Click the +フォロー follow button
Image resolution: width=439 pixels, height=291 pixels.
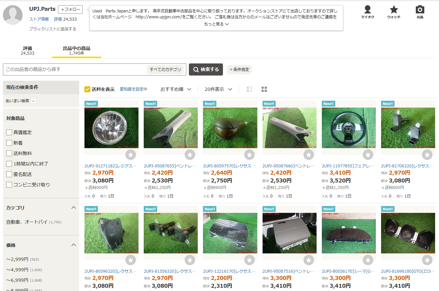pyautogui.click(x=70, y=9)
